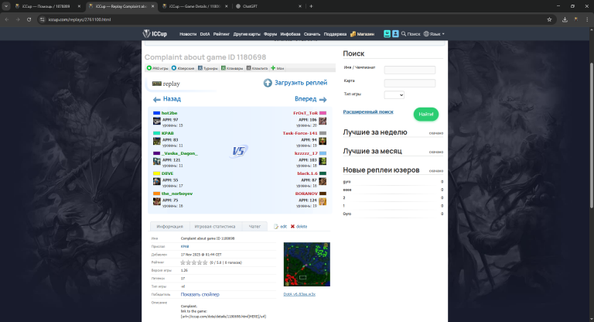Viewport: 594px width, 322px height.
Task: Click BORANOV's hero portrait
Action: pos(323,201)
